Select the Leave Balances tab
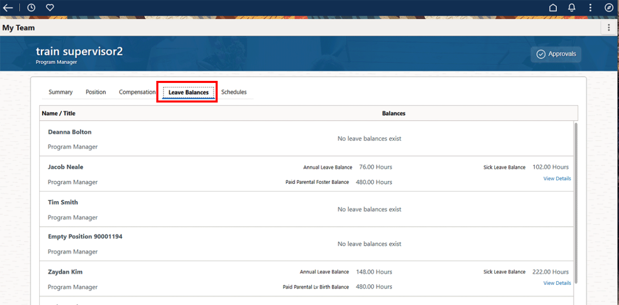The image size is (619, 305). (x=188, y=93)
